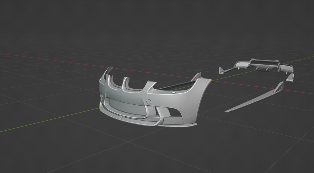
Task: Click the orange object origin point
Action: pos(213,81)
